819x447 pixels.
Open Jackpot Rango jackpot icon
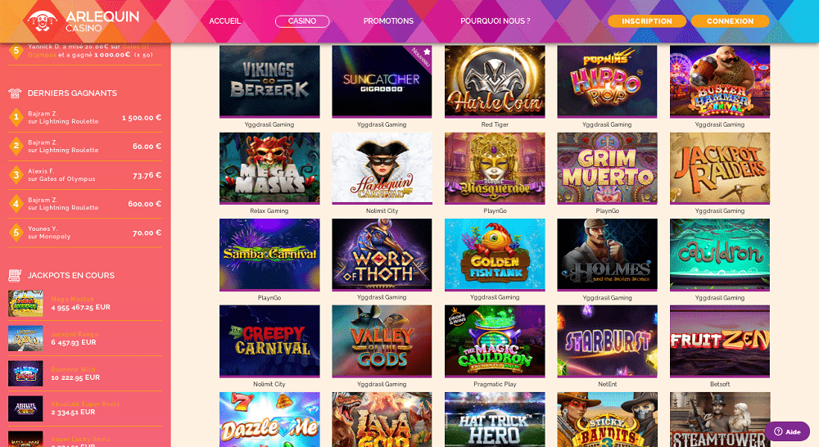point(25,338)
